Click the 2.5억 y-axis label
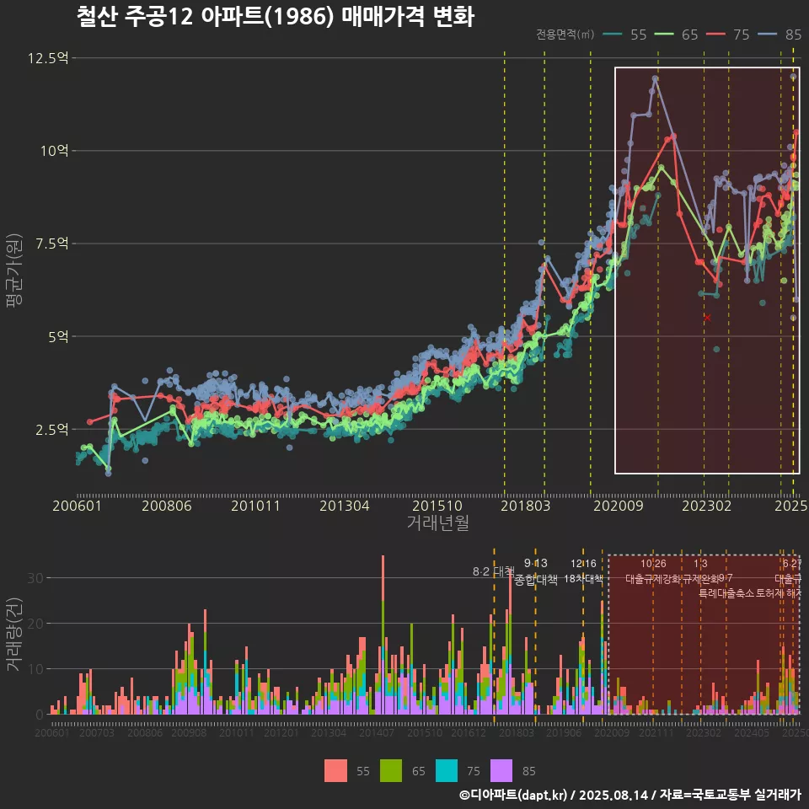This screenshot has width=809, height=809. (51, 429)
